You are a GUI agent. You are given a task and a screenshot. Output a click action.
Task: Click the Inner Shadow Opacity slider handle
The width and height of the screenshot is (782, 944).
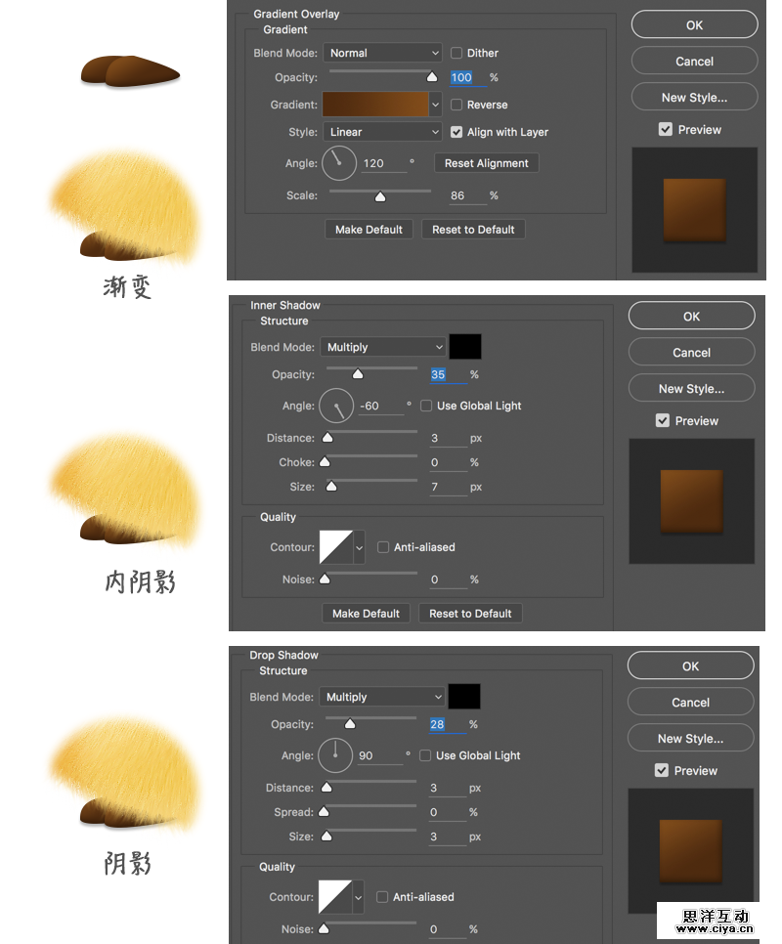point(358,374)
